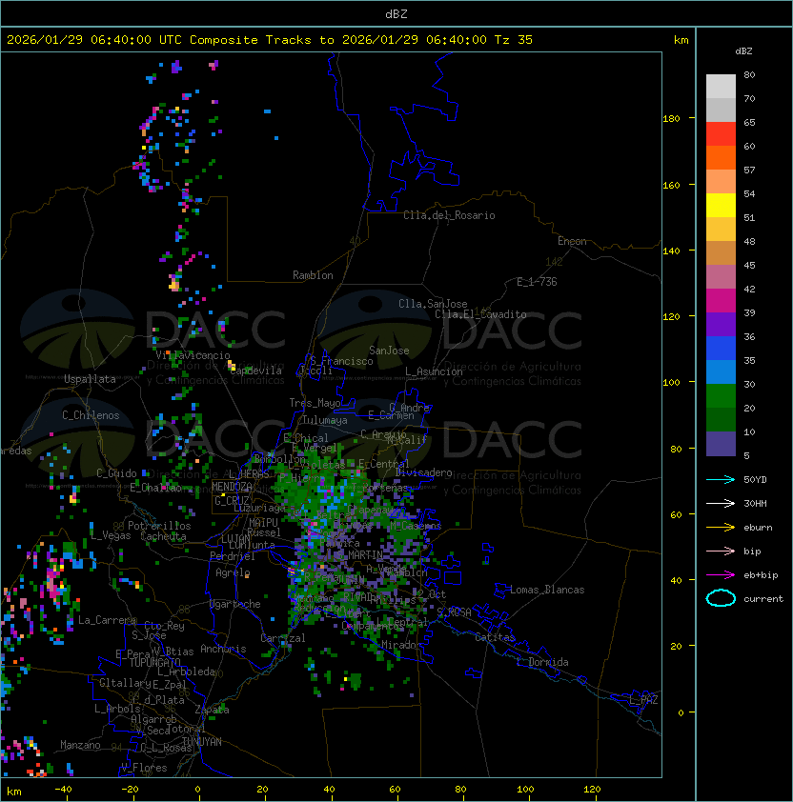Click the 180 km vertical axis tick

point(671,119)
